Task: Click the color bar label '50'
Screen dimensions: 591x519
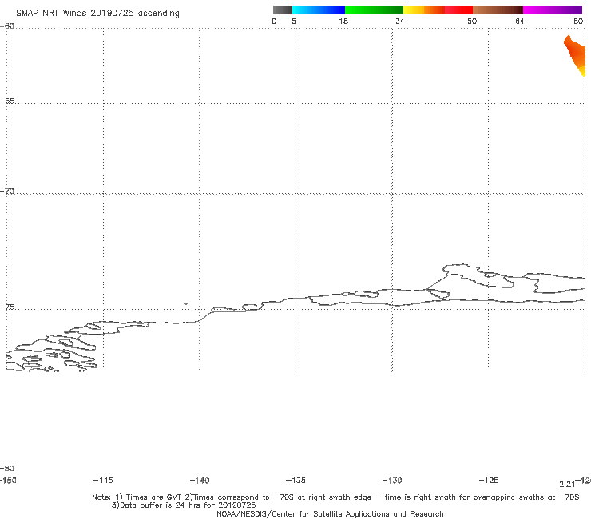Action: point(472,21)
